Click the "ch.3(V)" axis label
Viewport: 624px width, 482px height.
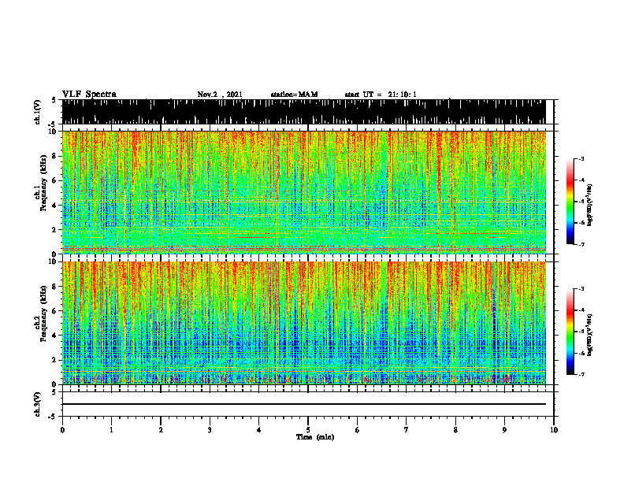38,405
